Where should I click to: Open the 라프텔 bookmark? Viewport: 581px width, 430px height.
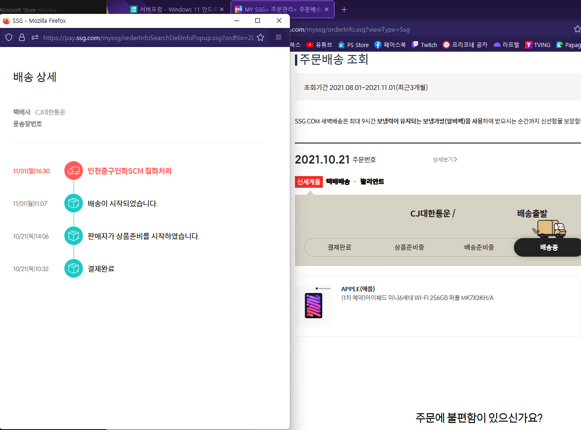pyautogui.click(x=506, y=45)
